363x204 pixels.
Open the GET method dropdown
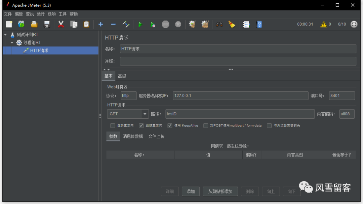click(145, 114)
